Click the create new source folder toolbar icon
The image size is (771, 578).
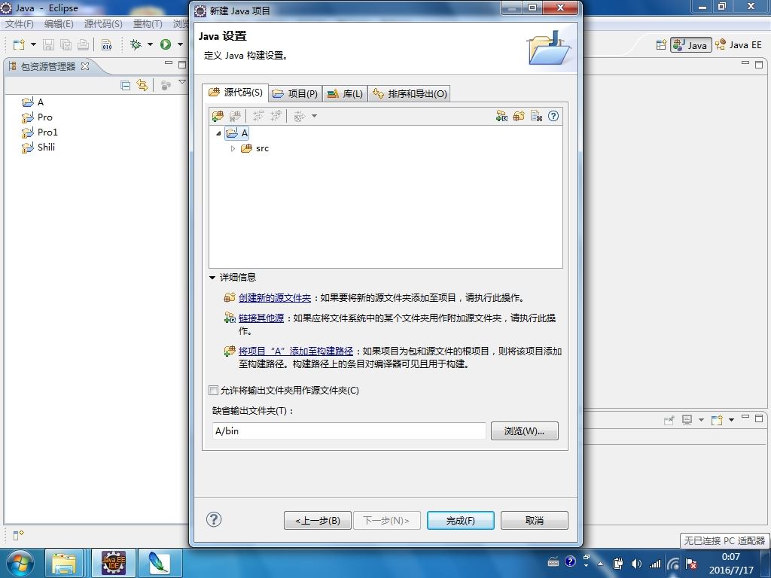519,116
